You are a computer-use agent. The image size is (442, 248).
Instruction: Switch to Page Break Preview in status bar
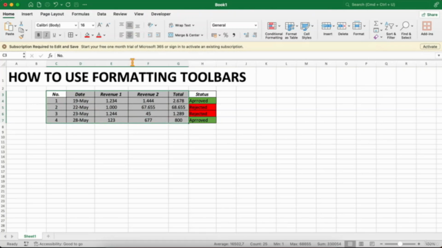(x=372, y=244)
